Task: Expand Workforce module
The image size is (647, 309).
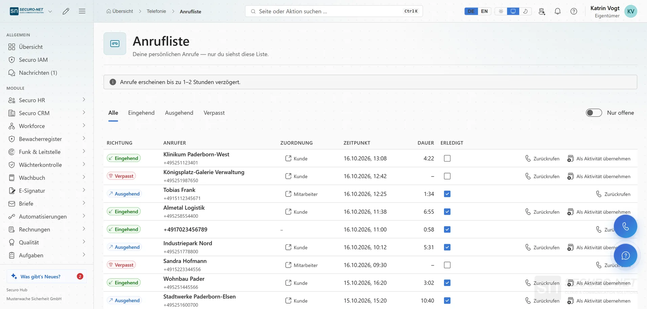Action: point(84,125)
